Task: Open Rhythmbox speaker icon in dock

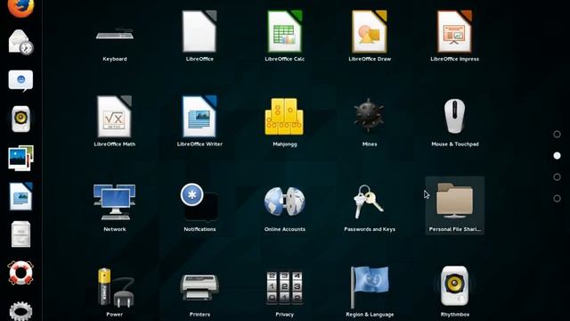Action: (x=20, y=119)
